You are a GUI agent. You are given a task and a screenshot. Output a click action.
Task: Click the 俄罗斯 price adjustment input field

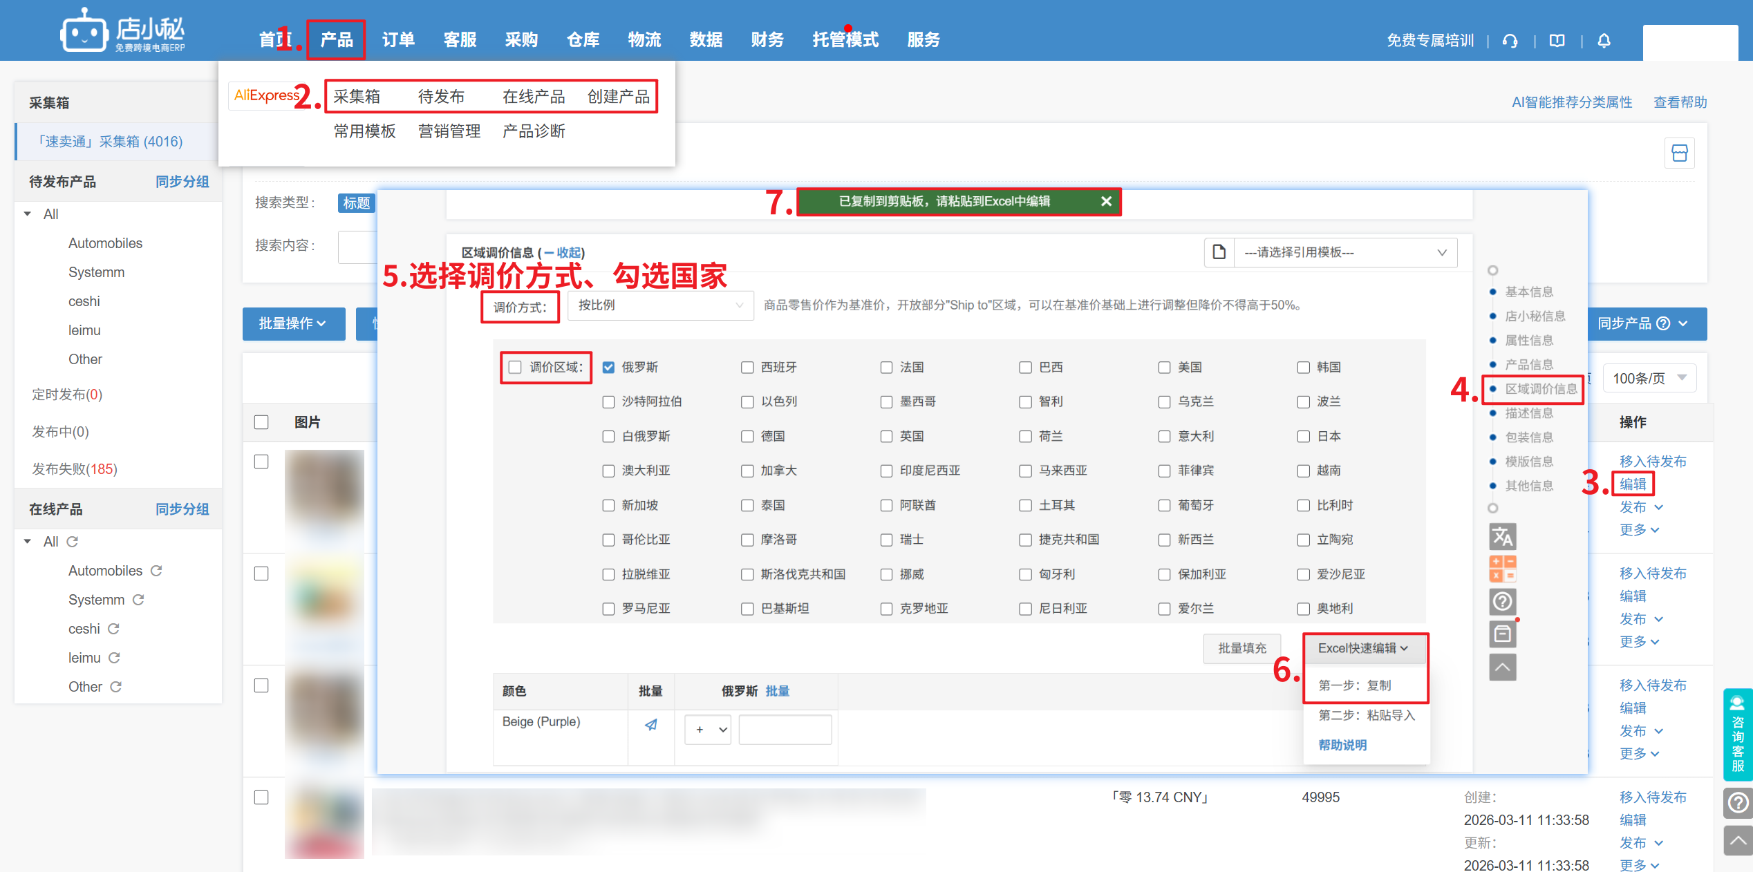tap(785, 730)
